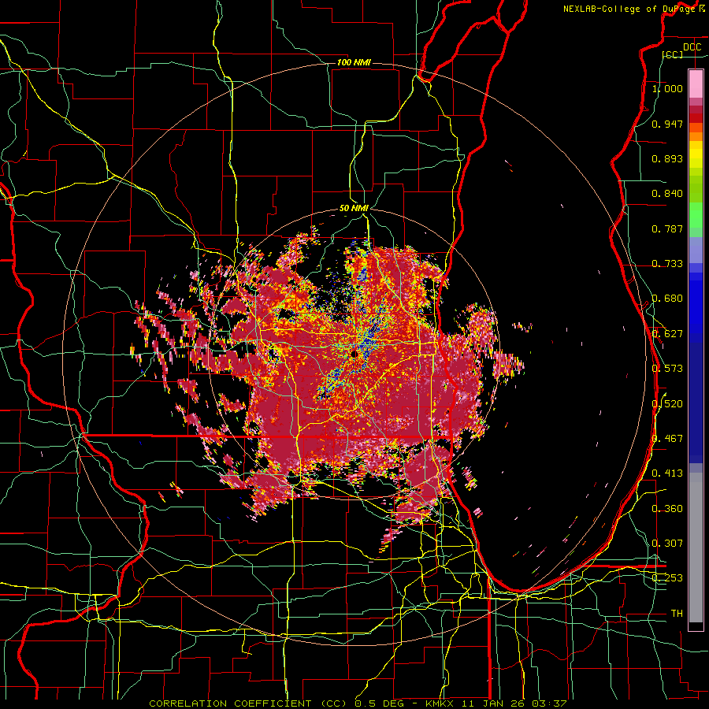Click the 0.680 value on the color scale

(667, 298)
